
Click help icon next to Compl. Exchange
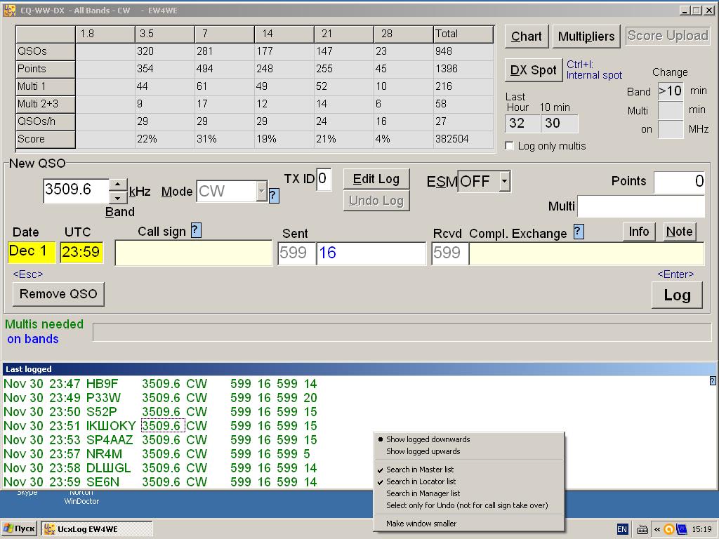[x=579, y=232]
